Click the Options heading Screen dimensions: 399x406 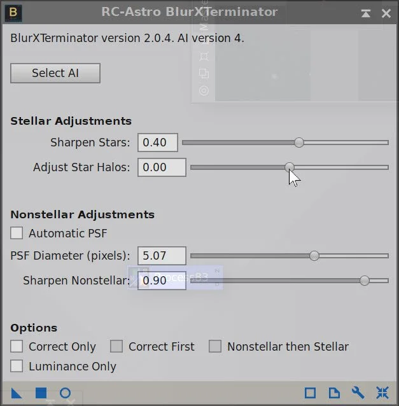pos(34,328)
